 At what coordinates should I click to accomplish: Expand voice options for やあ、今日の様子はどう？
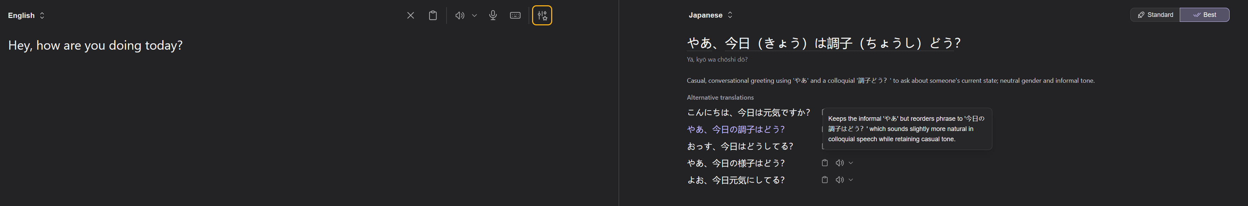coord(851,163)
